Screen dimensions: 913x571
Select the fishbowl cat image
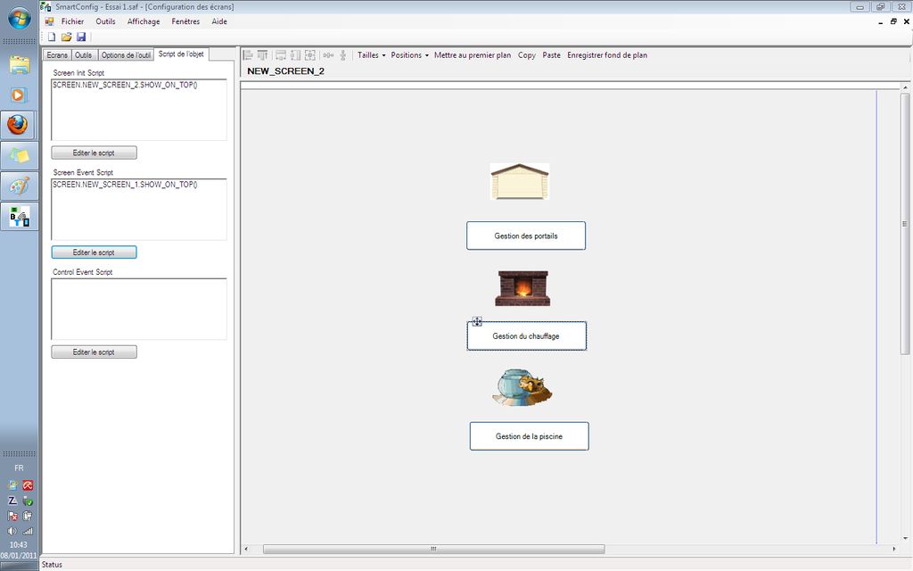coord(522,388)
